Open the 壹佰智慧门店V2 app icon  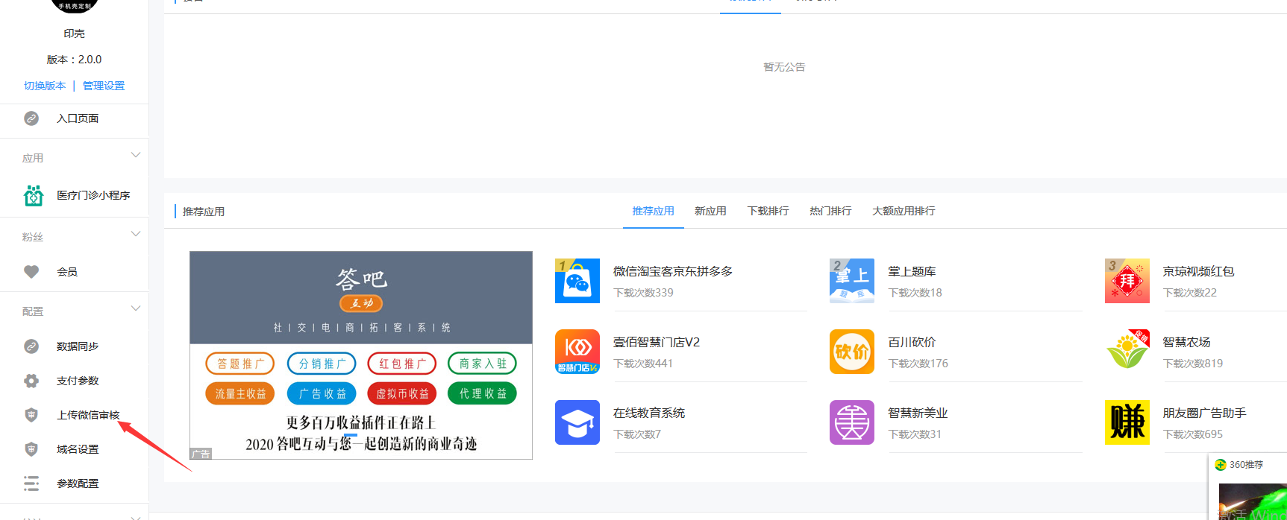pos(577,352)
